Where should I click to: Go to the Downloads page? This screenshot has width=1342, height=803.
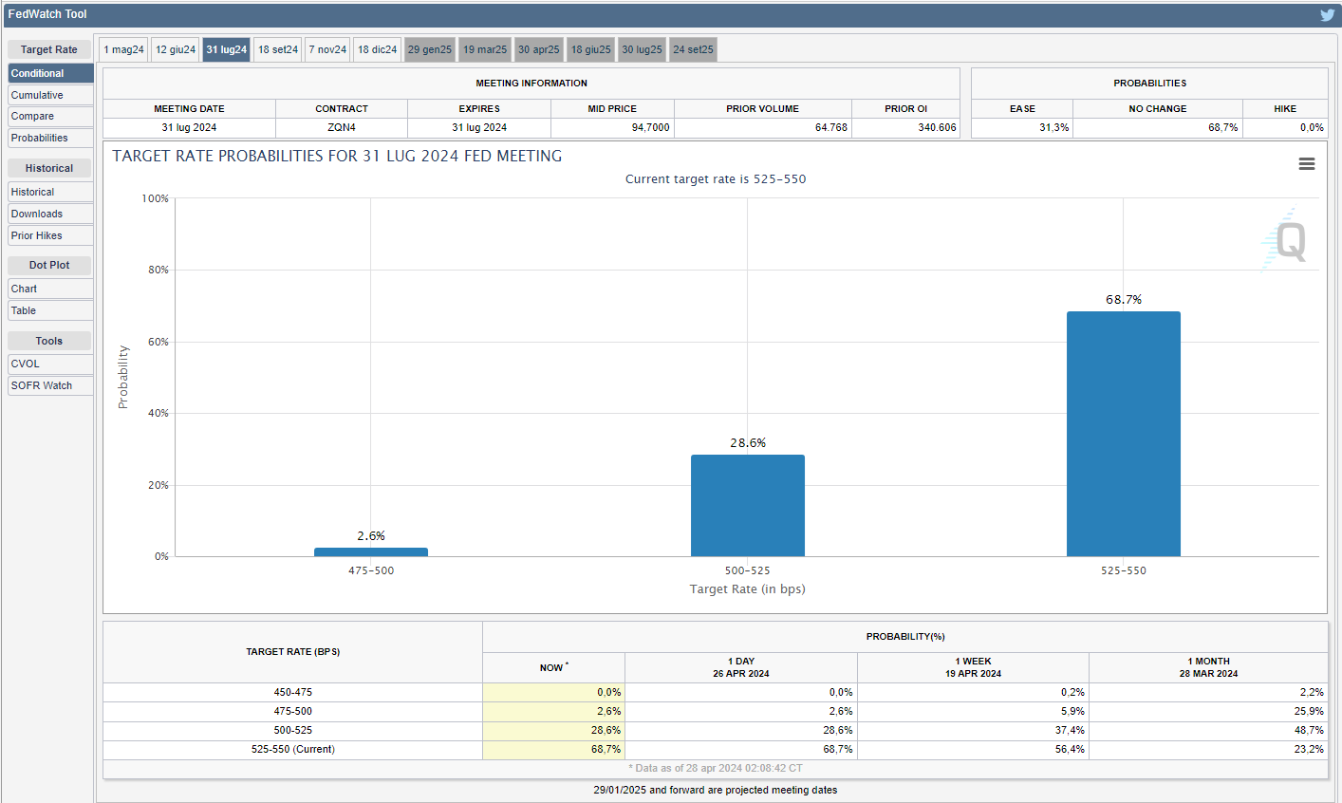pos(50,214)
